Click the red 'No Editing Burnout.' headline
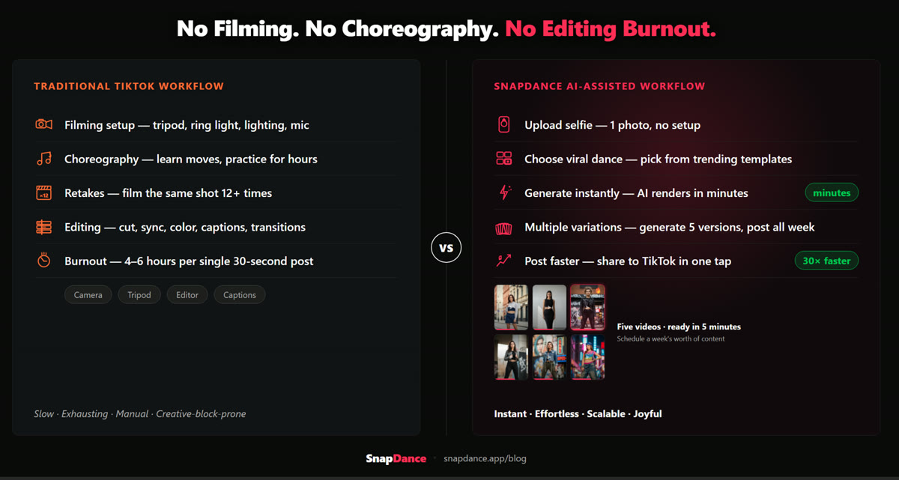The height and width of the screenshot is (480, 899). tap(611, 29)
